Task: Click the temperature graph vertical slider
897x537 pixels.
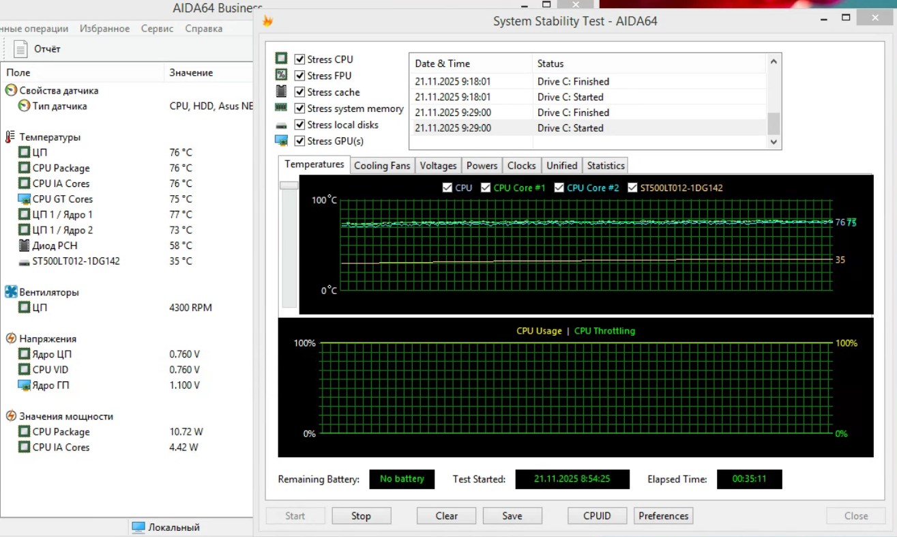Action: (x=289, y=186)
